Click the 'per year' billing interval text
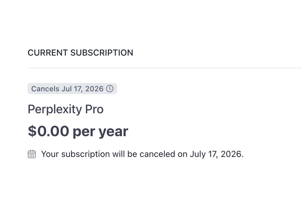This screenshot has height=218, width=302. tap(100, 131)
